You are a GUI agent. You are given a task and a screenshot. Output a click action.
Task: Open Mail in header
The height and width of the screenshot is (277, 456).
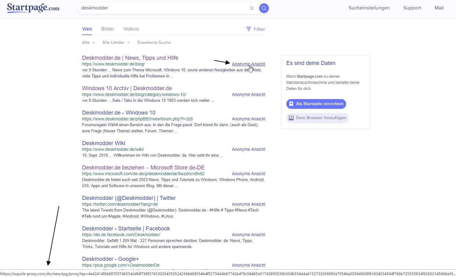pyautogui.click(x=439, y=8)
